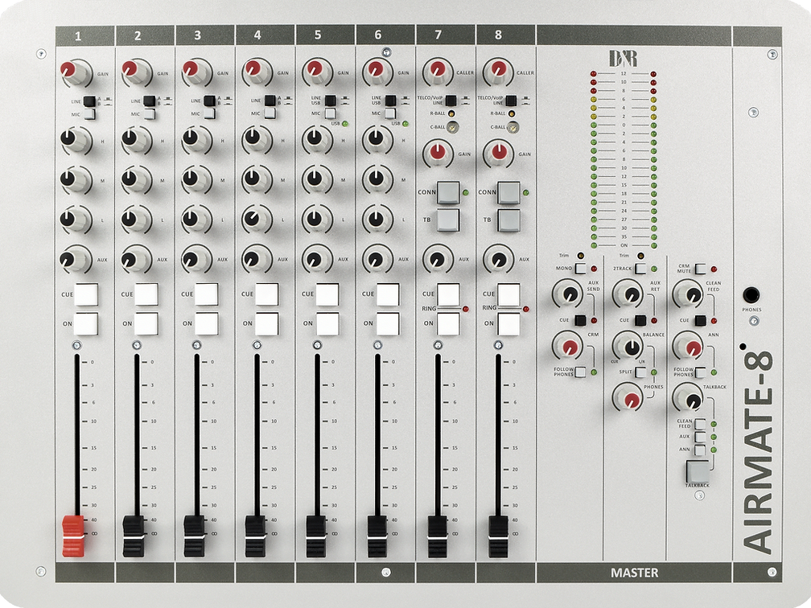811x608 pixels.
Task: Click the BALANCE knob
Action: [628, 346]
